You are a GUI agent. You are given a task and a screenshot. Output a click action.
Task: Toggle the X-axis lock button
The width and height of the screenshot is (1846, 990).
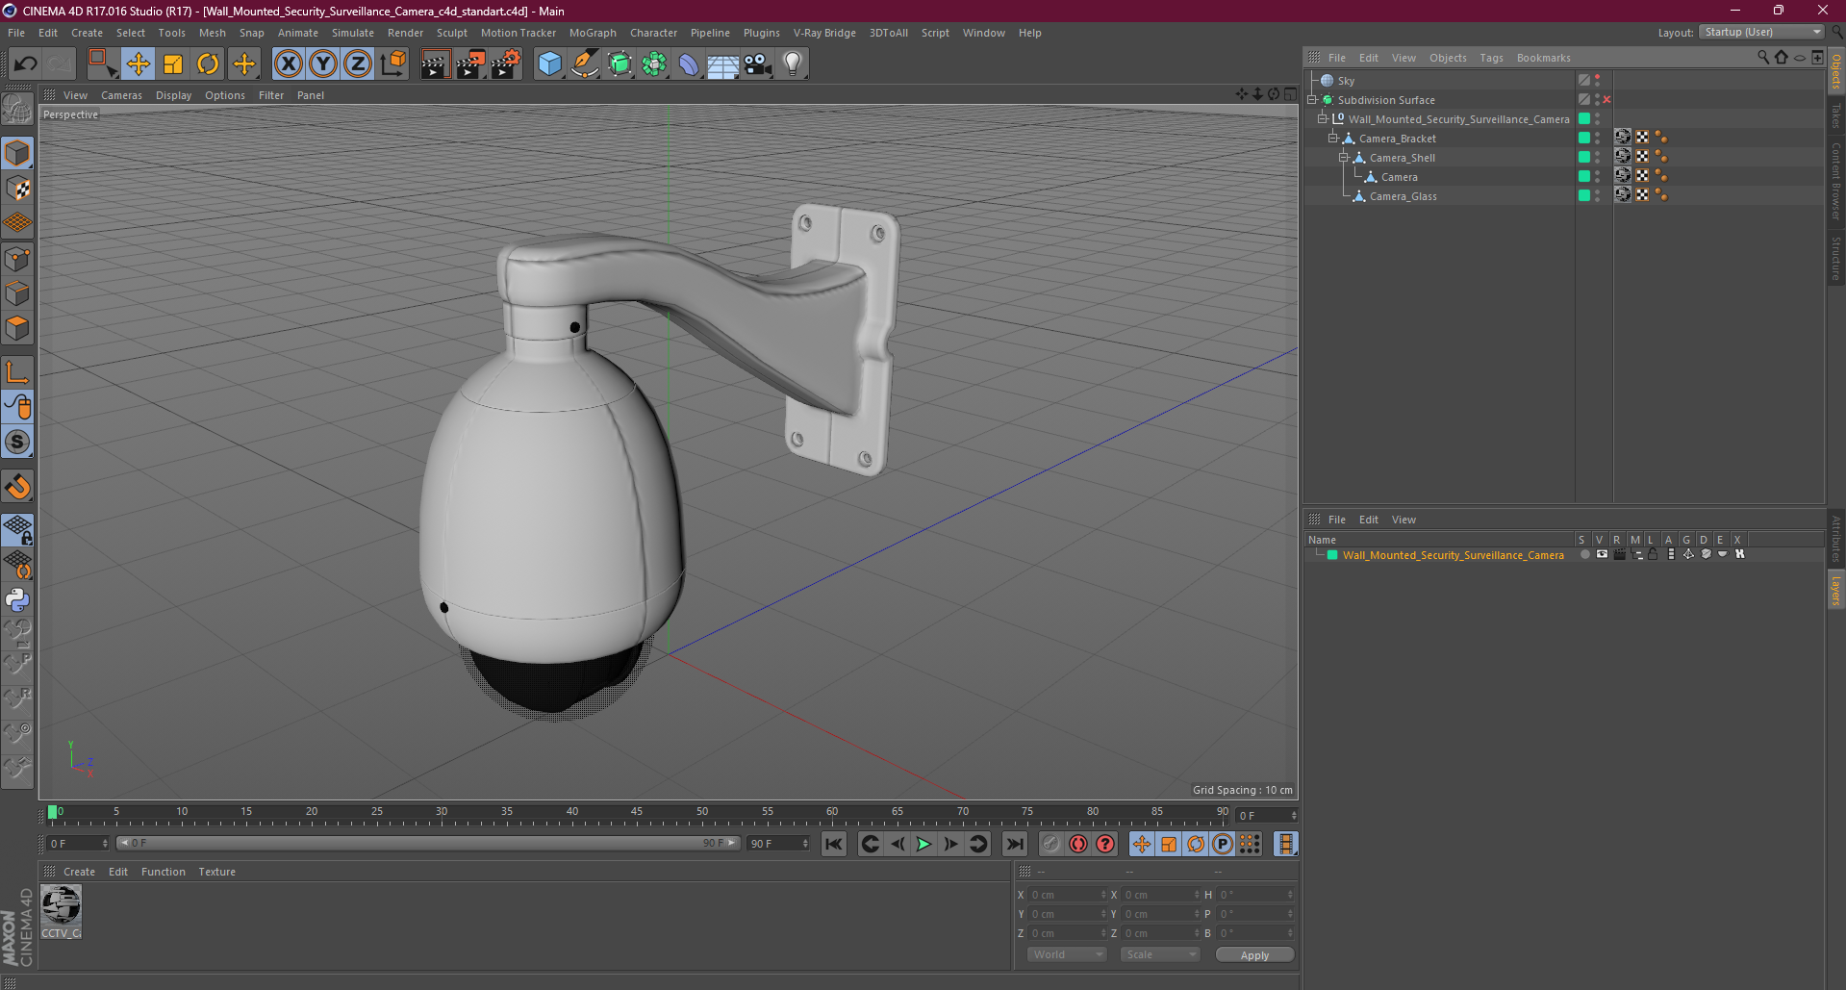[x=288, y=64]
